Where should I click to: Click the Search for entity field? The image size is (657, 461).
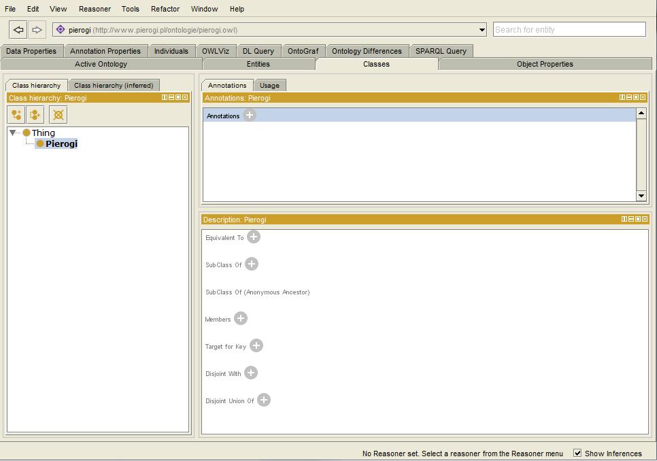coord(569,29)
